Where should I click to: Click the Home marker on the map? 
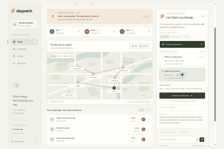pos(114,88)
